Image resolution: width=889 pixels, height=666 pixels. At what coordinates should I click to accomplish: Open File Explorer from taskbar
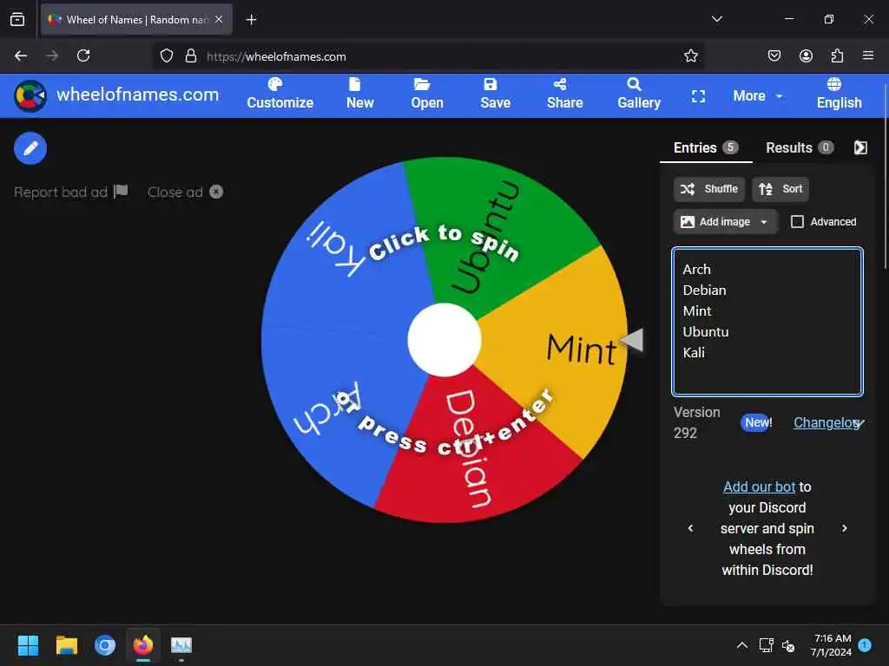(x=66, y=645)
